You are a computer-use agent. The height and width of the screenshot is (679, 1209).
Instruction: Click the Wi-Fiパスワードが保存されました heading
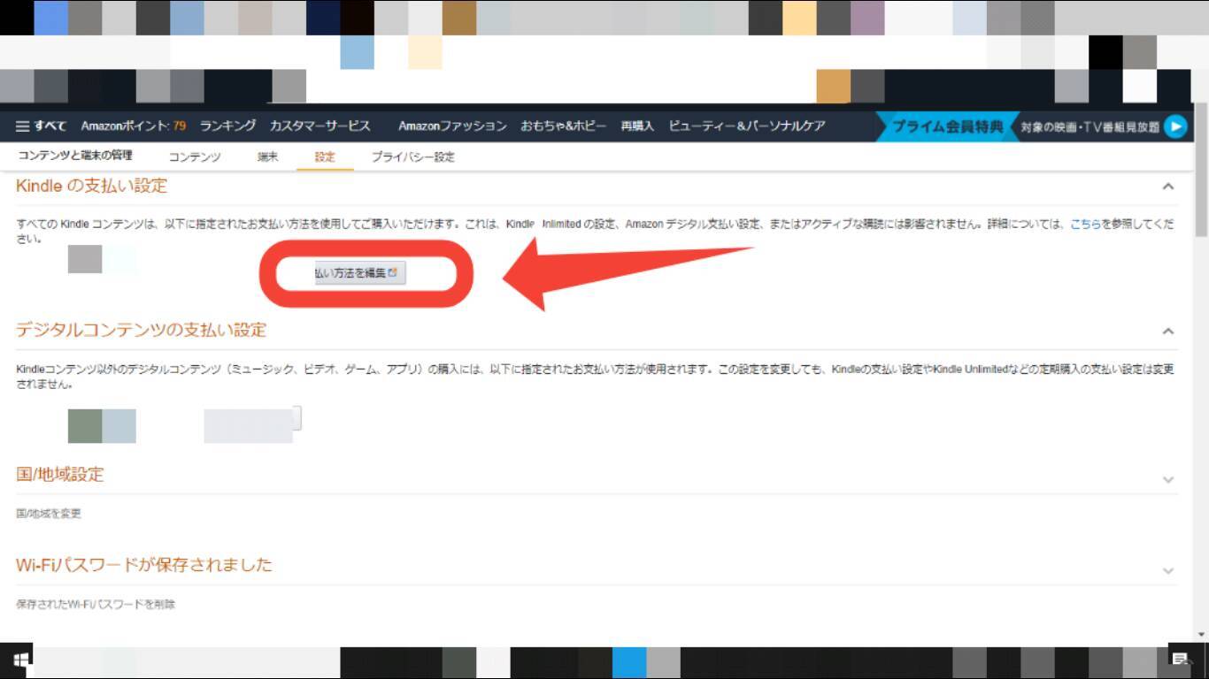pyautogui.click(x=144, y=565)
